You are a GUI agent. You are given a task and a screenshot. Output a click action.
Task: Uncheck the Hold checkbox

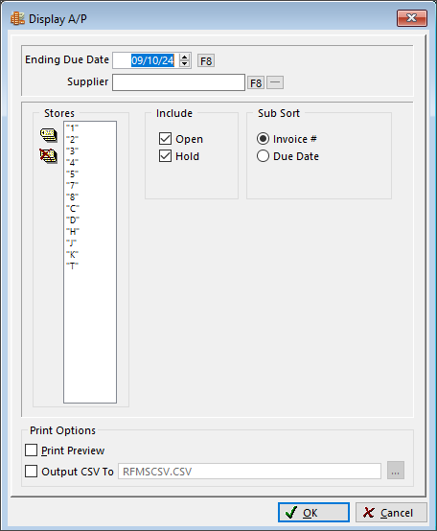(x=165, y=156)
